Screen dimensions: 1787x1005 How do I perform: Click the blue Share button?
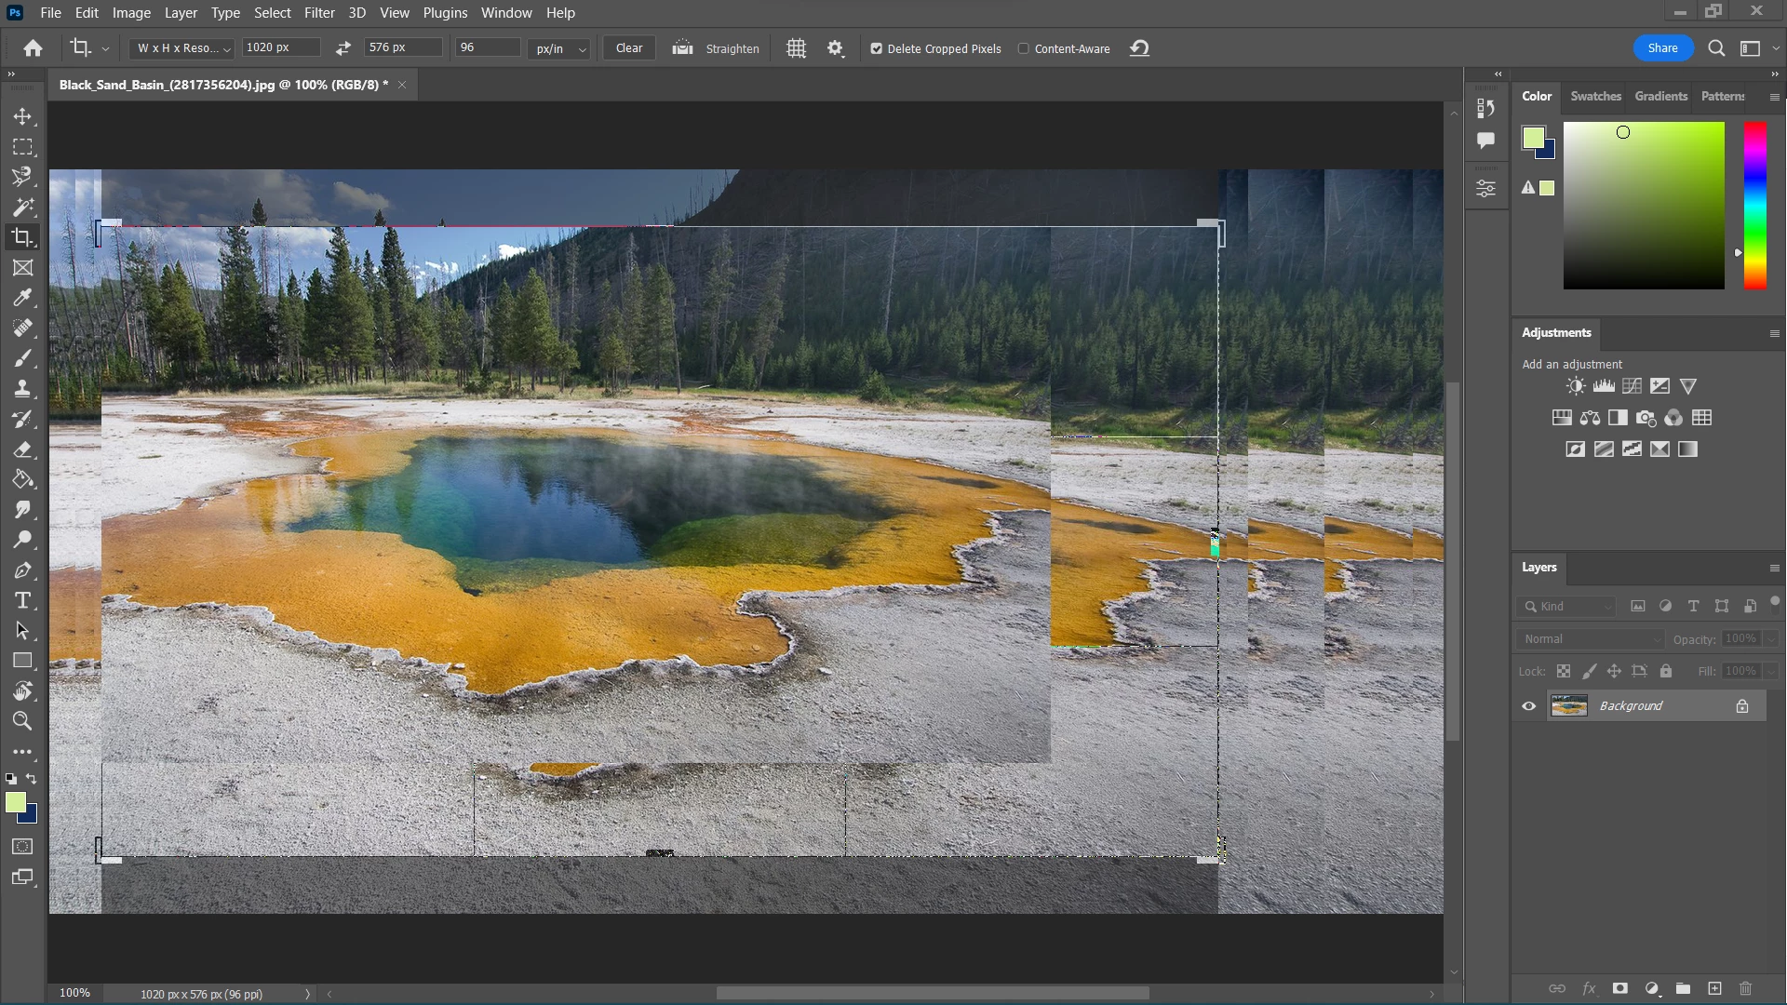coord(1662,48)
